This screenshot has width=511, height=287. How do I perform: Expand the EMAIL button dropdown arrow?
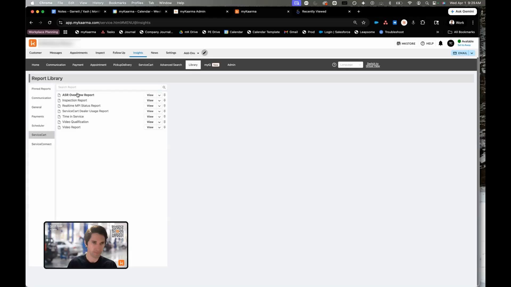coord(472,53)
